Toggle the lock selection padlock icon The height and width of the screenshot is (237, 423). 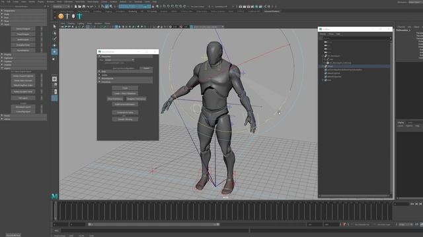click(153, 7)
